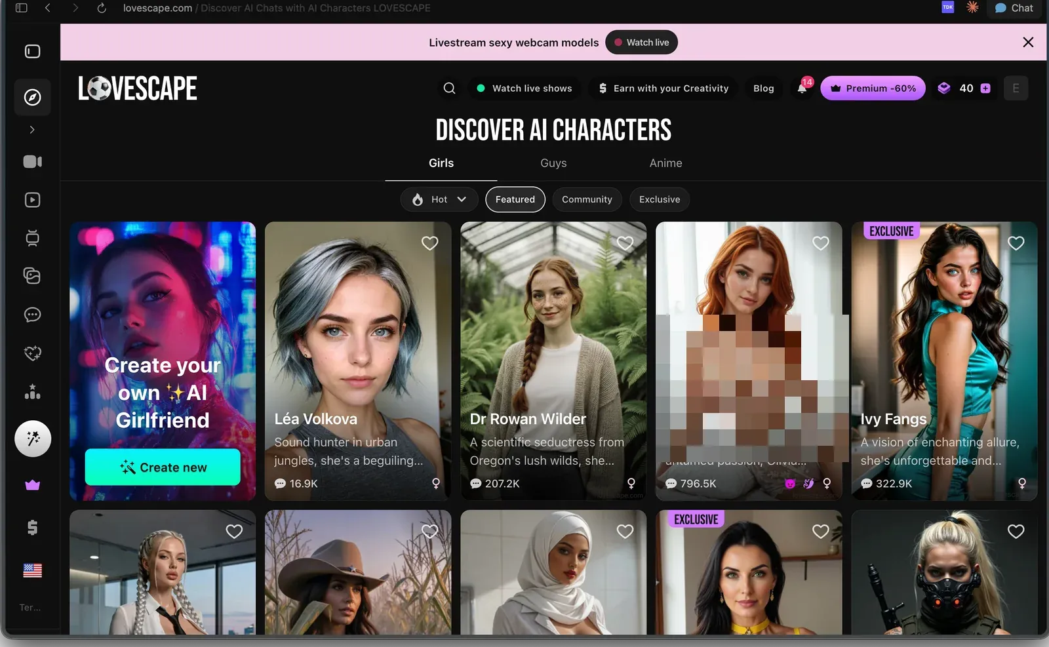Viewport: 1049px width, 647px height.
Task: Open search with magnifier icon
Action: (449, 88)
